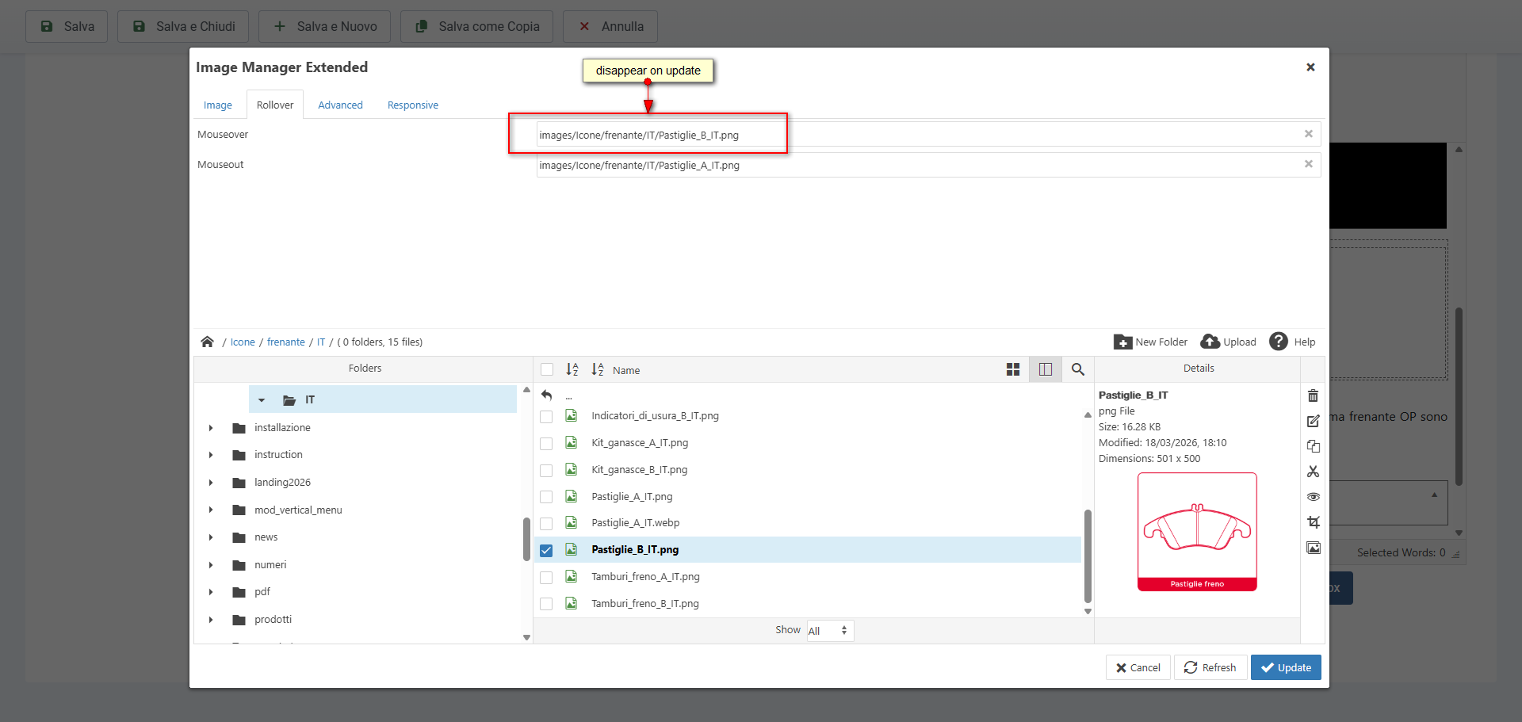Click the file icon of Kit_ganasce_A_IT.png
This screenshot has height=722, width=1522.
571,442
